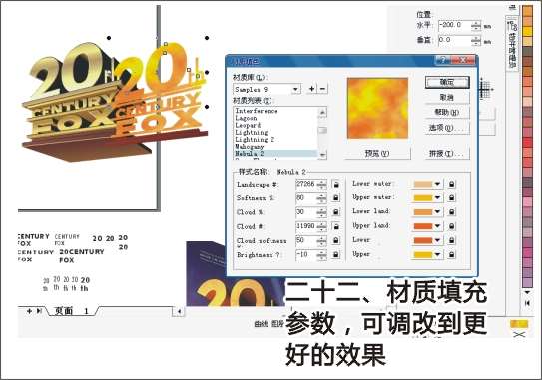Click the 页面 1 page tab
This screenshot has height=380, width=542.
tap(72, 311)
